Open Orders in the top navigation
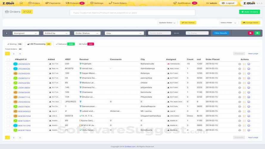The height and width of the screenshot is (149, 265). [34, 3]
